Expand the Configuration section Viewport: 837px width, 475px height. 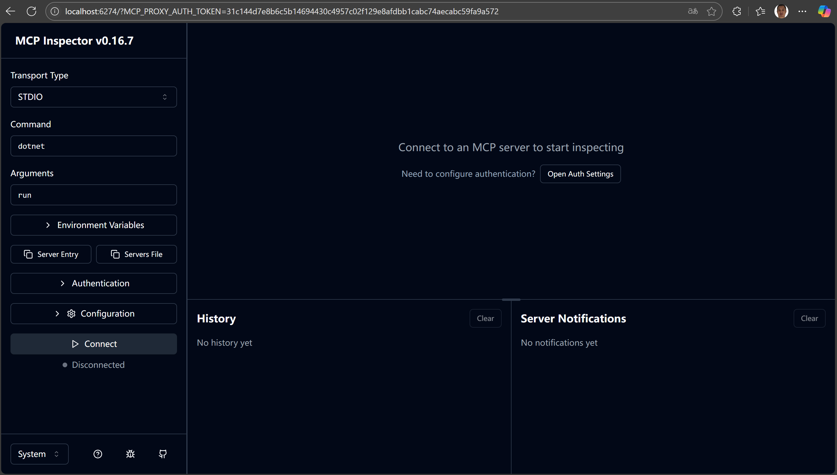click(93, 314)
